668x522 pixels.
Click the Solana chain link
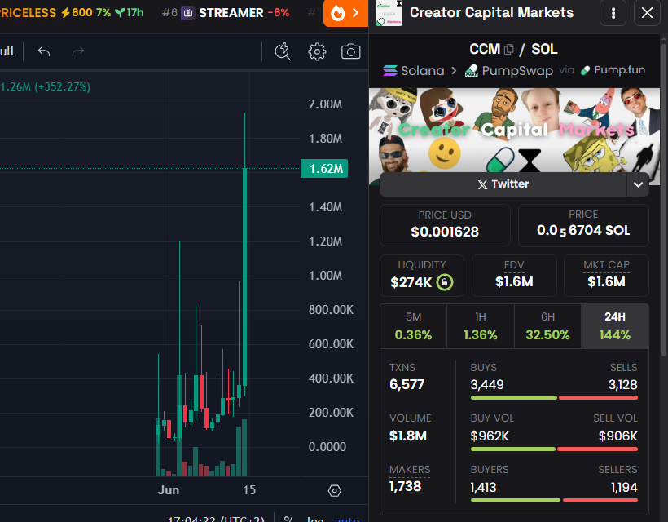coord(414,70)
